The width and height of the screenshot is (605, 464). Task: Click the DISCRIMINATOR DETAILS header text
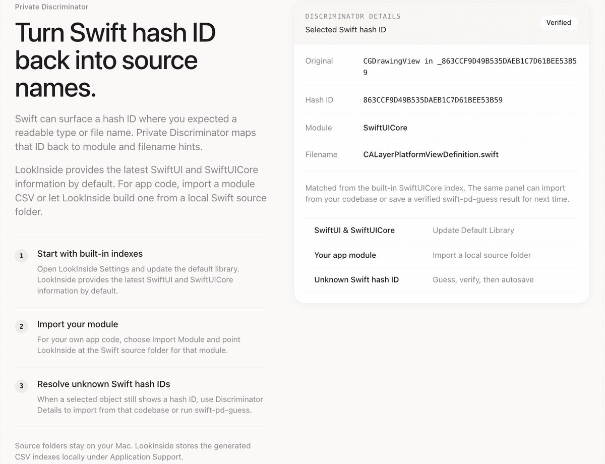click(353, 16)
